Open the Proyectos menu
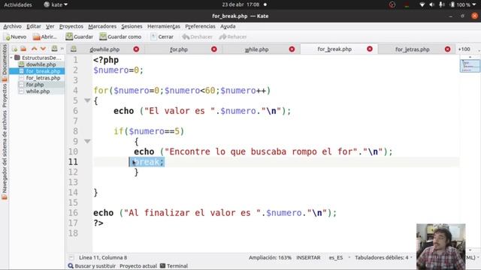This screenshot has height=270, width=481. (x=71, y=26)
